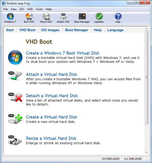The height and width of the screenshot is (163, 152).
Task: Click version 8.0.7600.16385 in status bar
Action: click(111, 159)
